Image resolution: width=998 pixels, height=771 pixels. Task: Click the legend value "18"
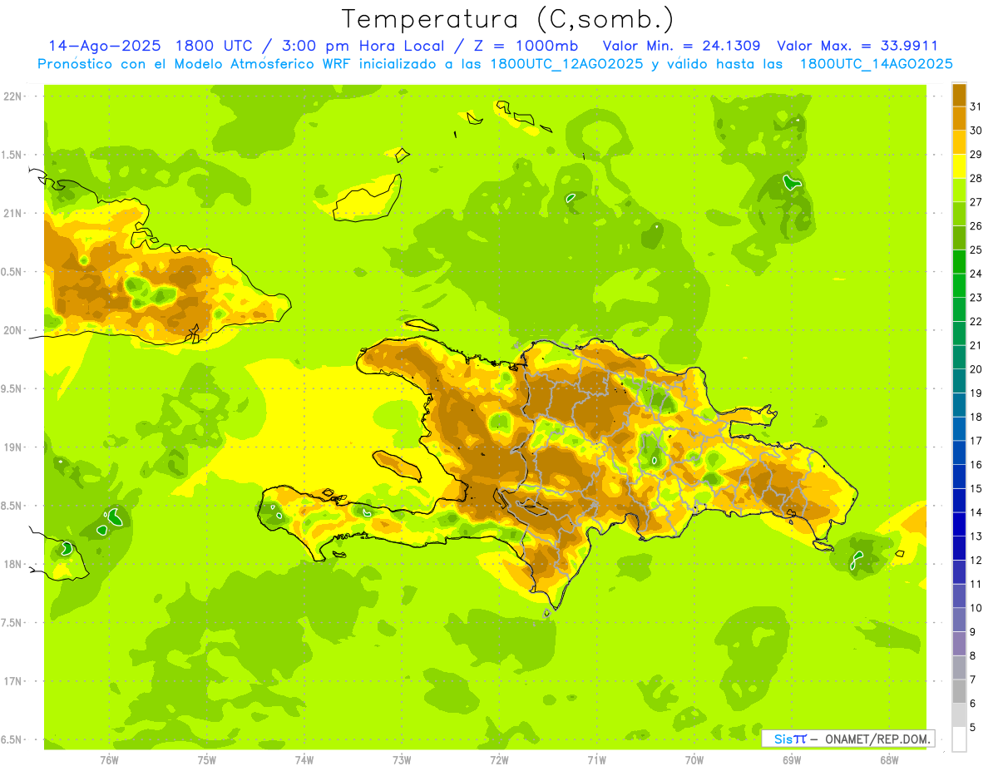[976, 417]
